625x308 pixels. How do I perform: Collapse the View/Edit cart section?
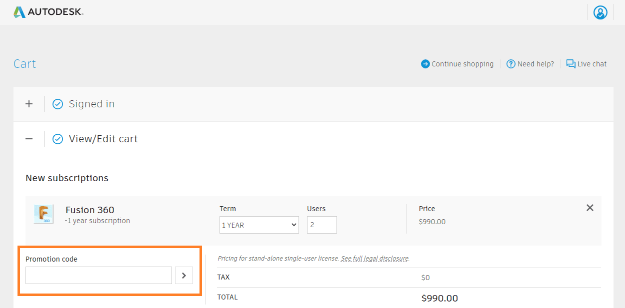point(28,139)
